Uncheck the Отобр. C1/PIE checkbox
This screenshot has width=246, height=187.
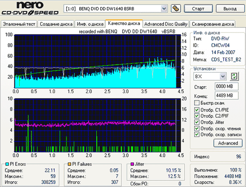coord(197,109)
